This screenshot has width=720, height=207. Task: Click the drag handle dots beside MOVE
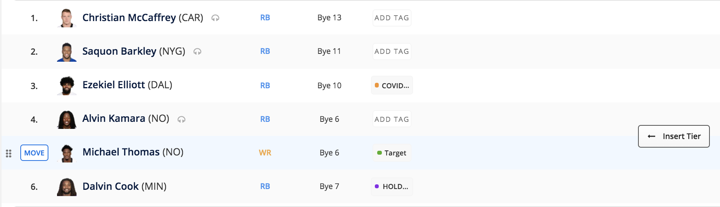[x=9, y=153]
